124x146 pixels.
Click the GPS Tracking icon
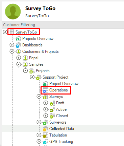45,142
